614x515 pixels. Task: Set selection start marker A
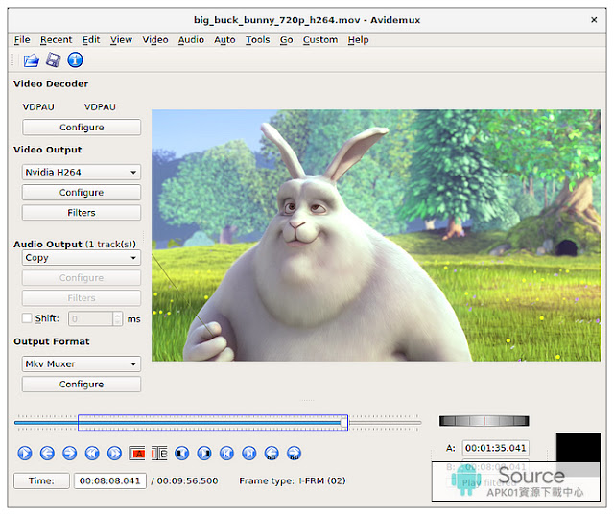pyautogui.click(x=136, y=454)
